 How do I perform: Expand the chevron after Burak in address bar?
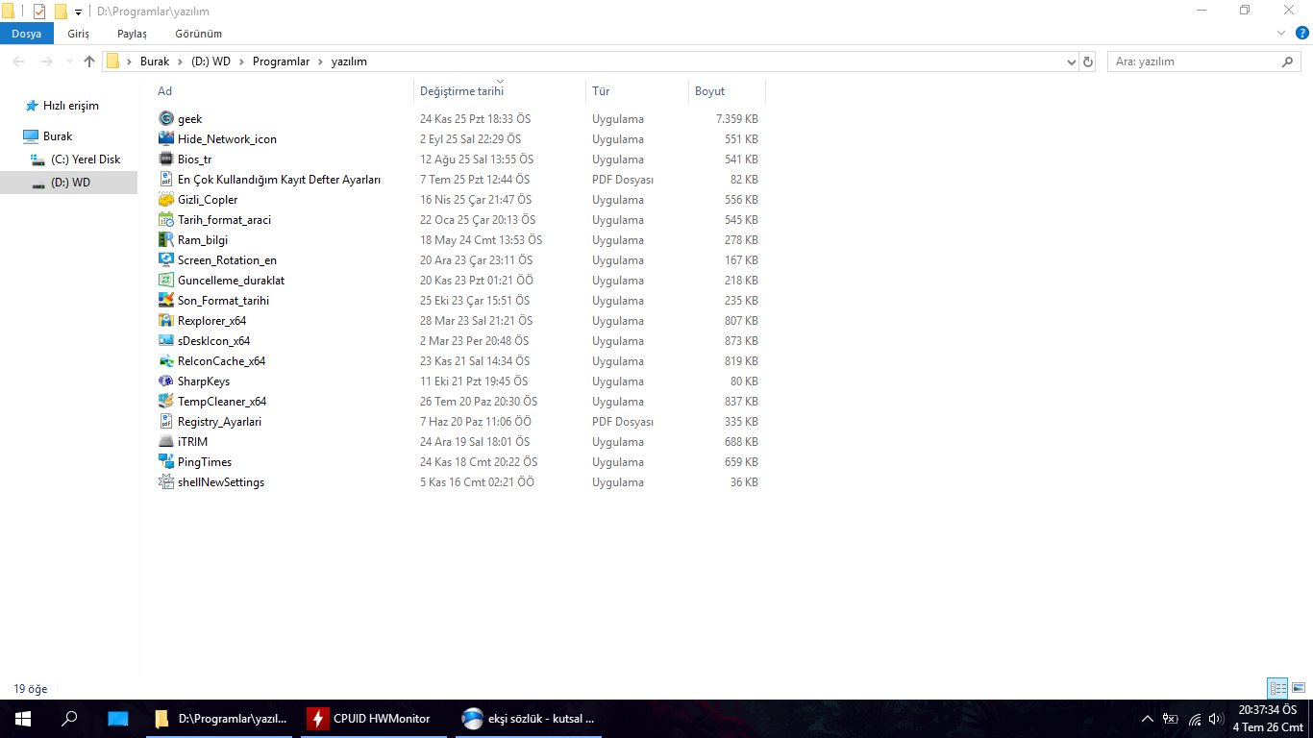(180, 61)
